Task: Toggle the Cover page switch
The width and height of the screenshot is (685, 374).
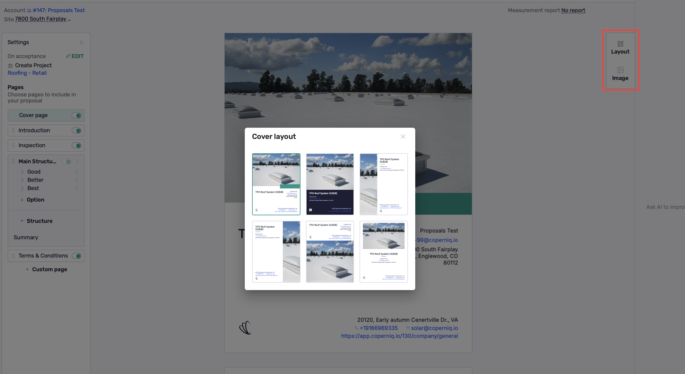Action: pyautogui.click(x=76, y=116)
